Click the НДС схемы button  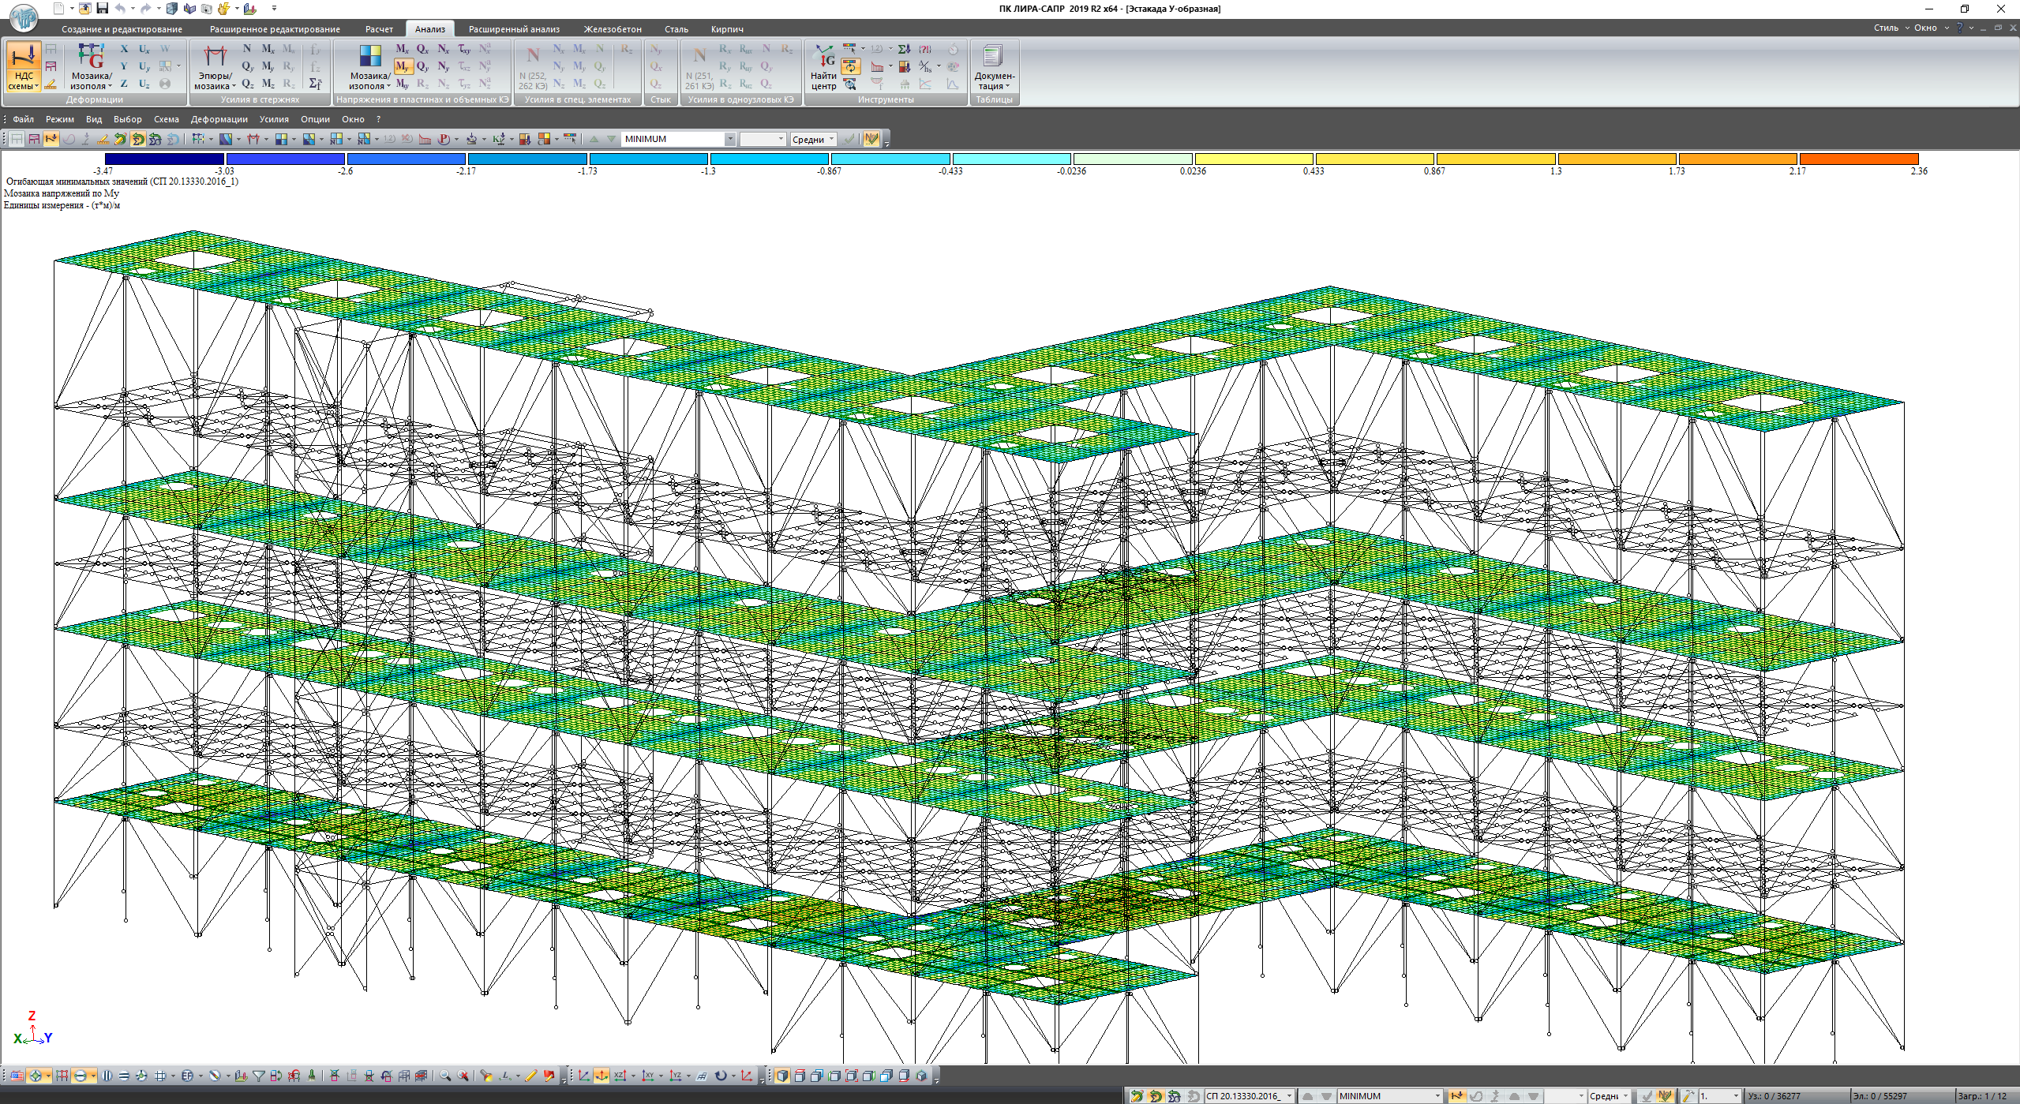(23, 67)
